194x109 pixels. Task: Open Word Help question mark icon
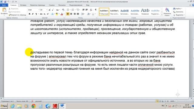pyautogui.click(x=193, y=5)
